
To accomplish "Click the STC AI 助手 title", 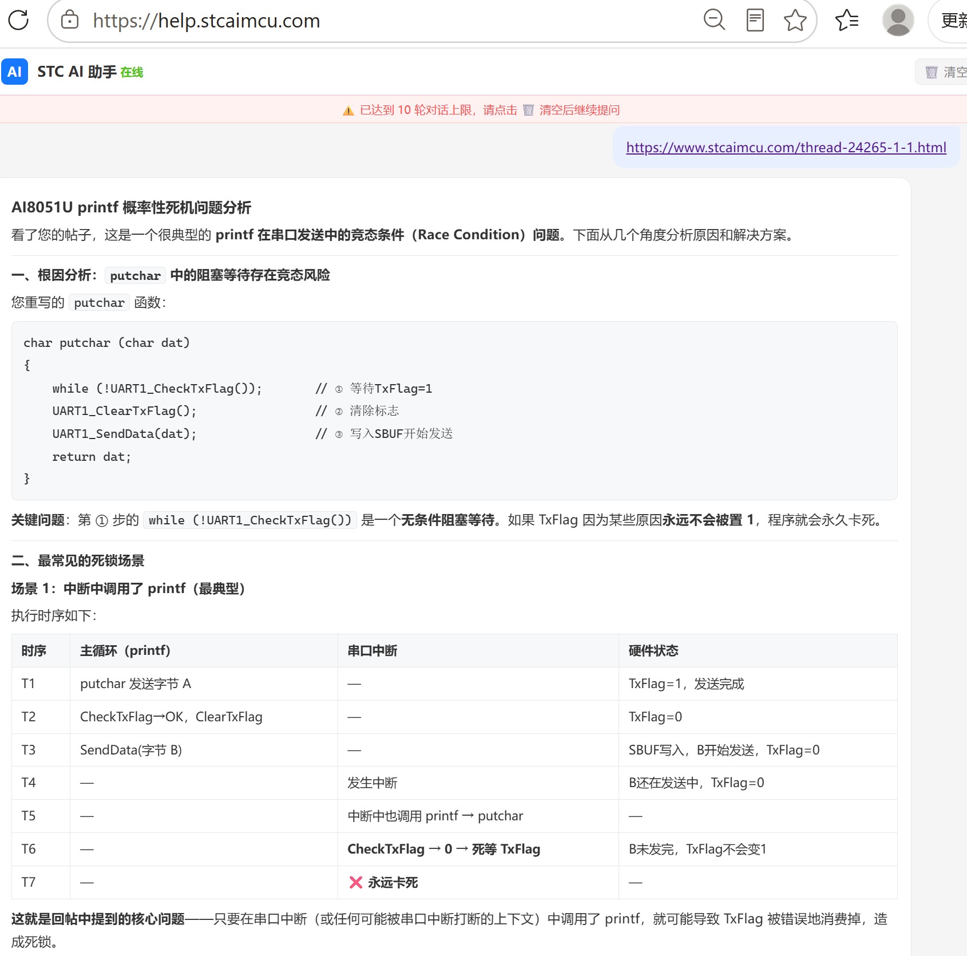I will (77, 72).
